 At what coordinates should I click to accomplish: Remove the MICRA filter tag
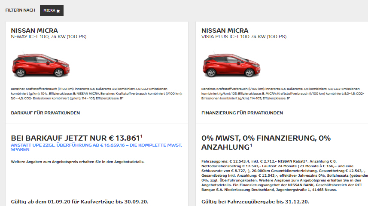pos(58,11)
